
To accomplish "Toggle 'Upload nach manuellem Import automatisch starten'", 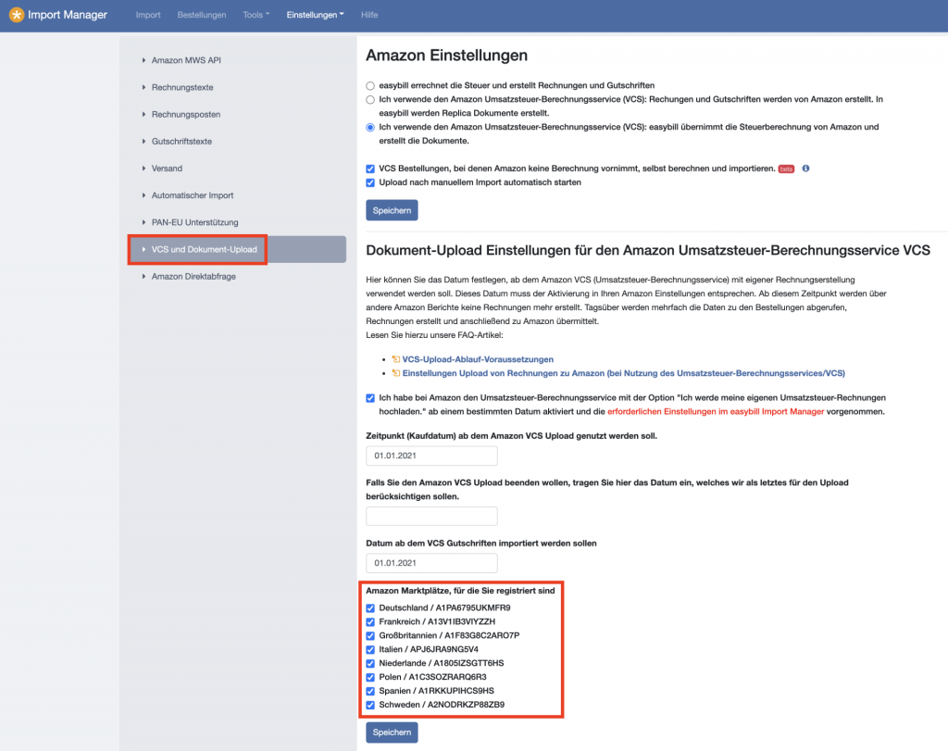I will [x=370, y=182].
